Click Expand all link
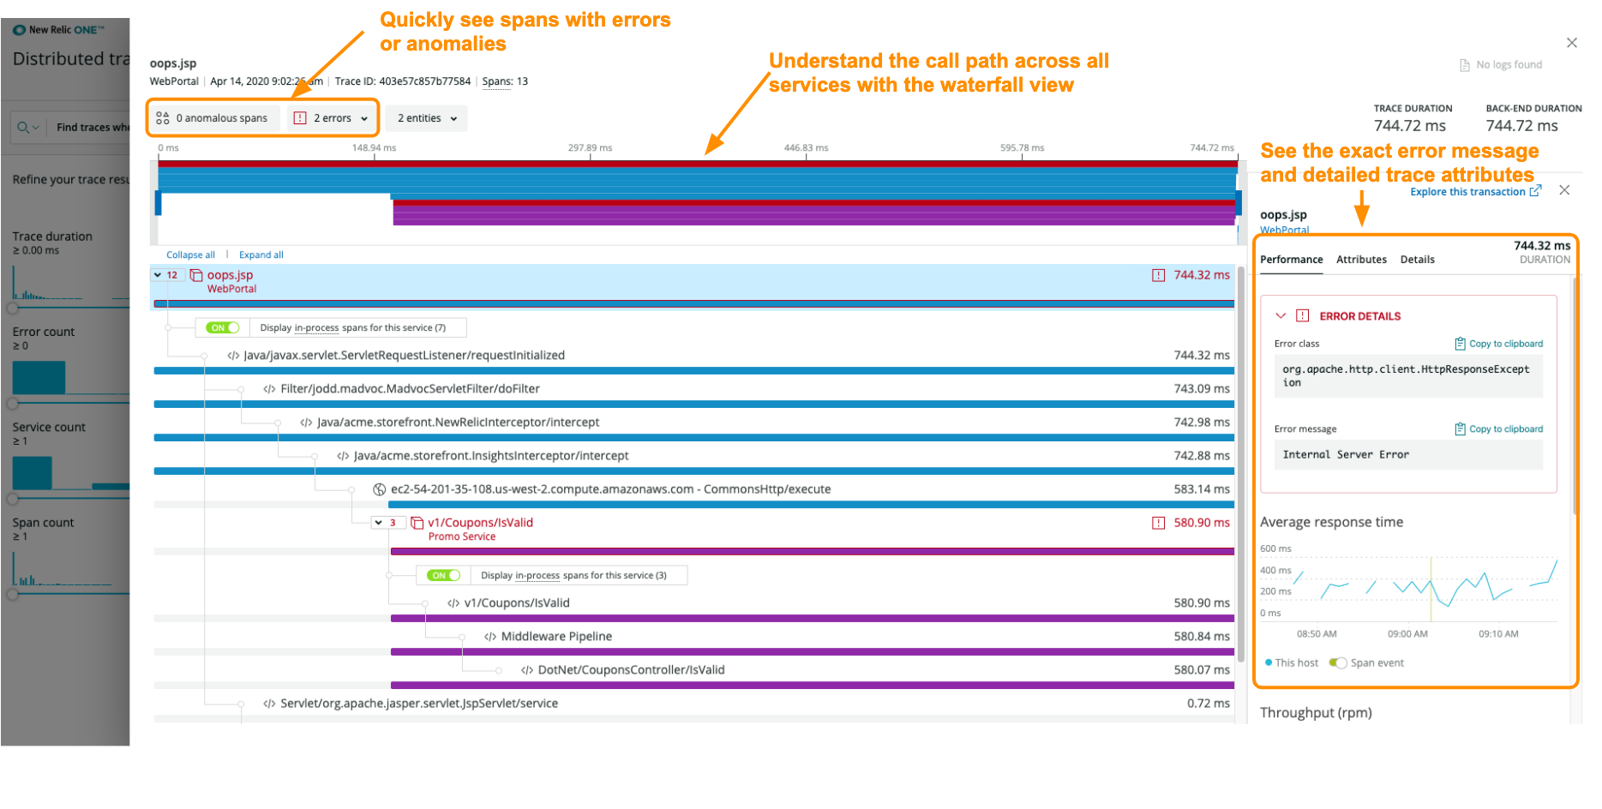 coord(261,255)
